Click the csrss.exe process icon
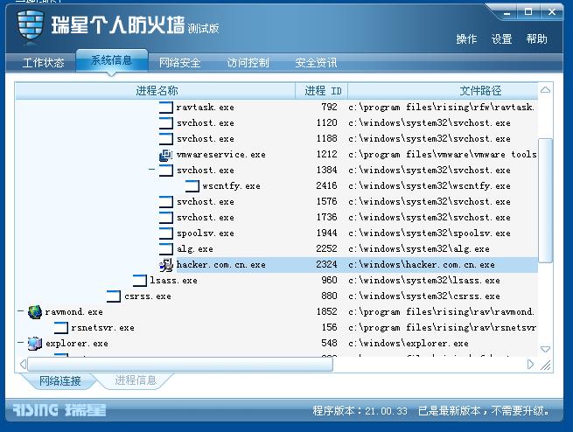 point(113,296)
